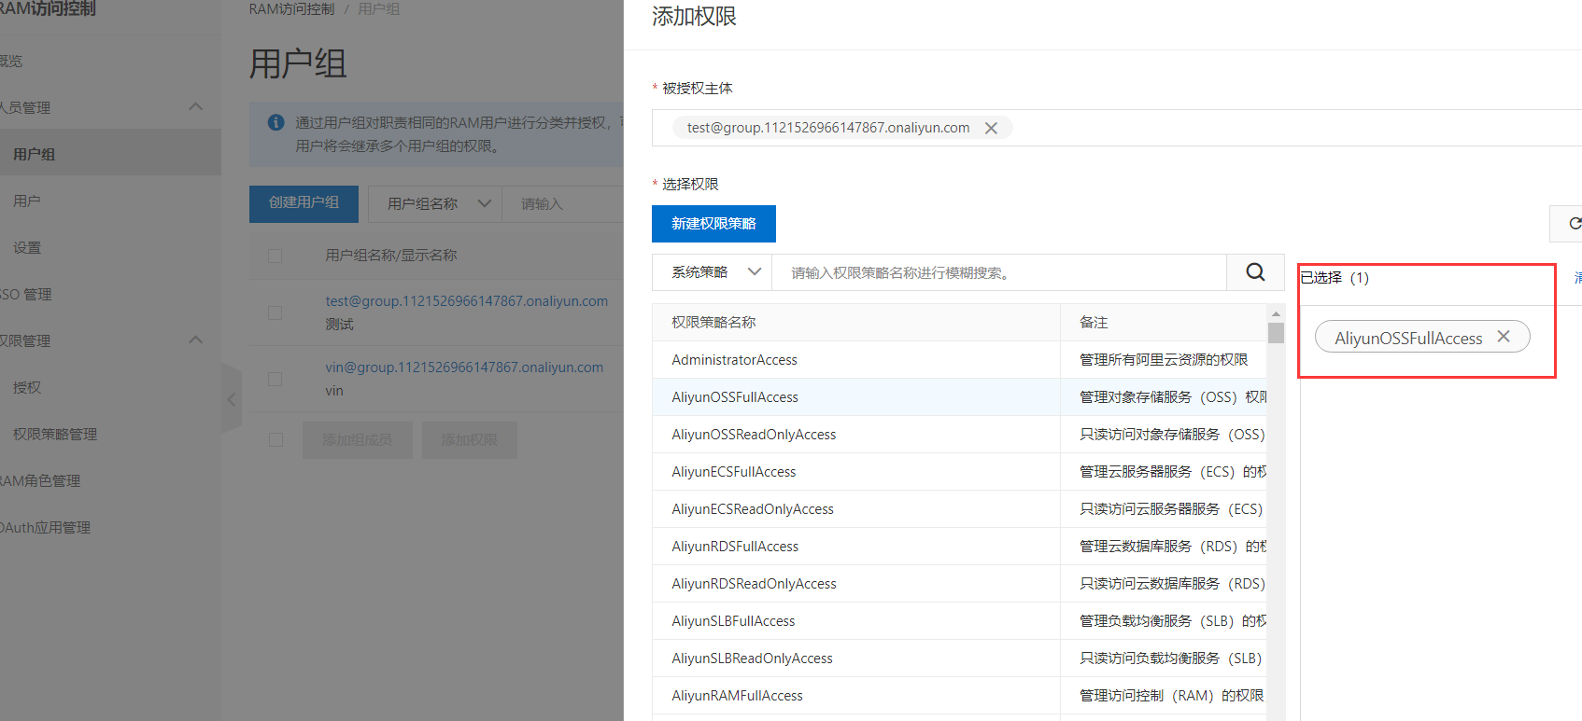1582x721 pixels.
Task: Click the 创建用户组 button
Action: 304,203
